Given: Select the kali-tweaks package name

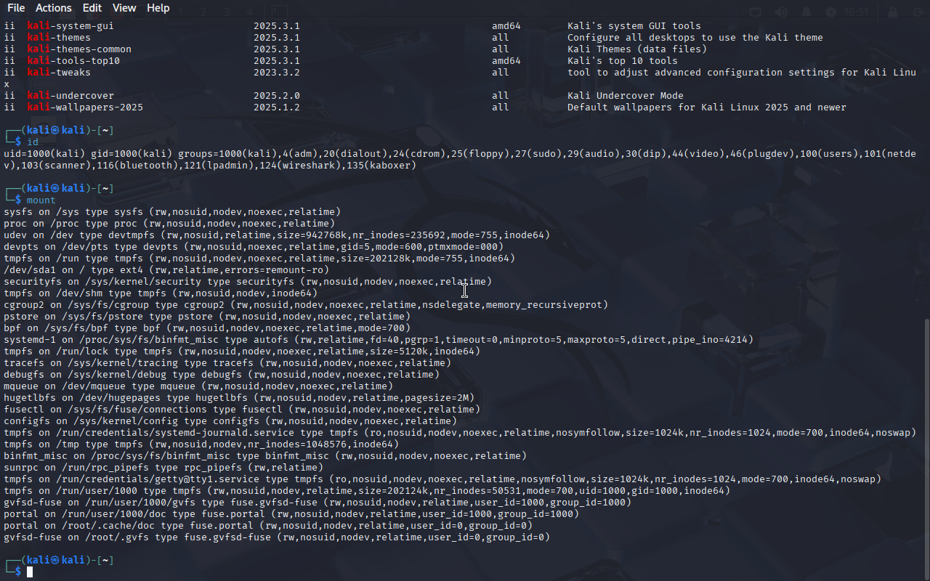Looking at the screenshot, I should pyautogui.click(x=59, y=72).
